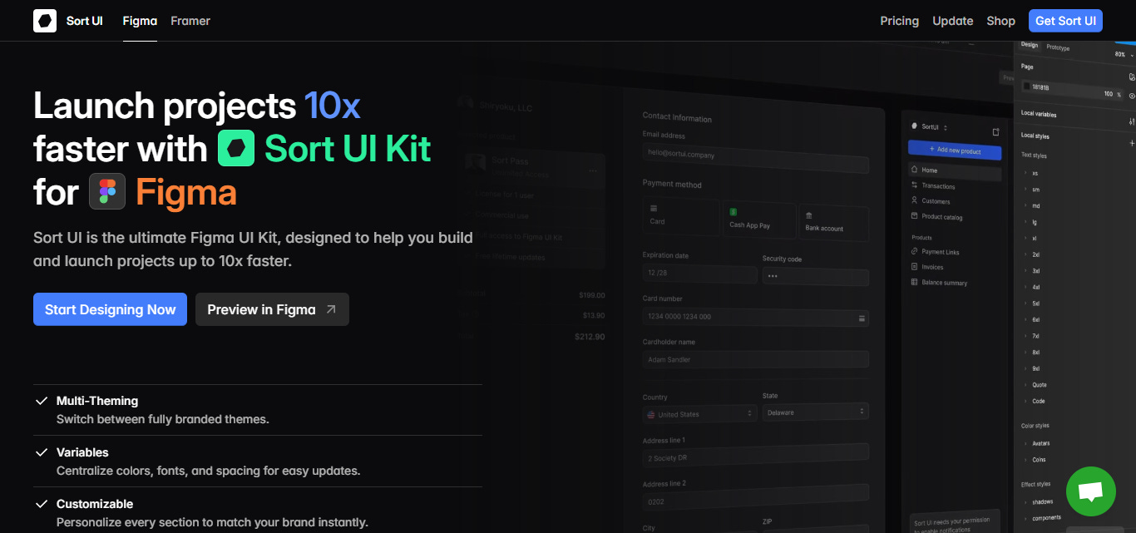Click the $212.90 total amount
Viewport: 1136px width, 533px height.
(x=590, y=337)
